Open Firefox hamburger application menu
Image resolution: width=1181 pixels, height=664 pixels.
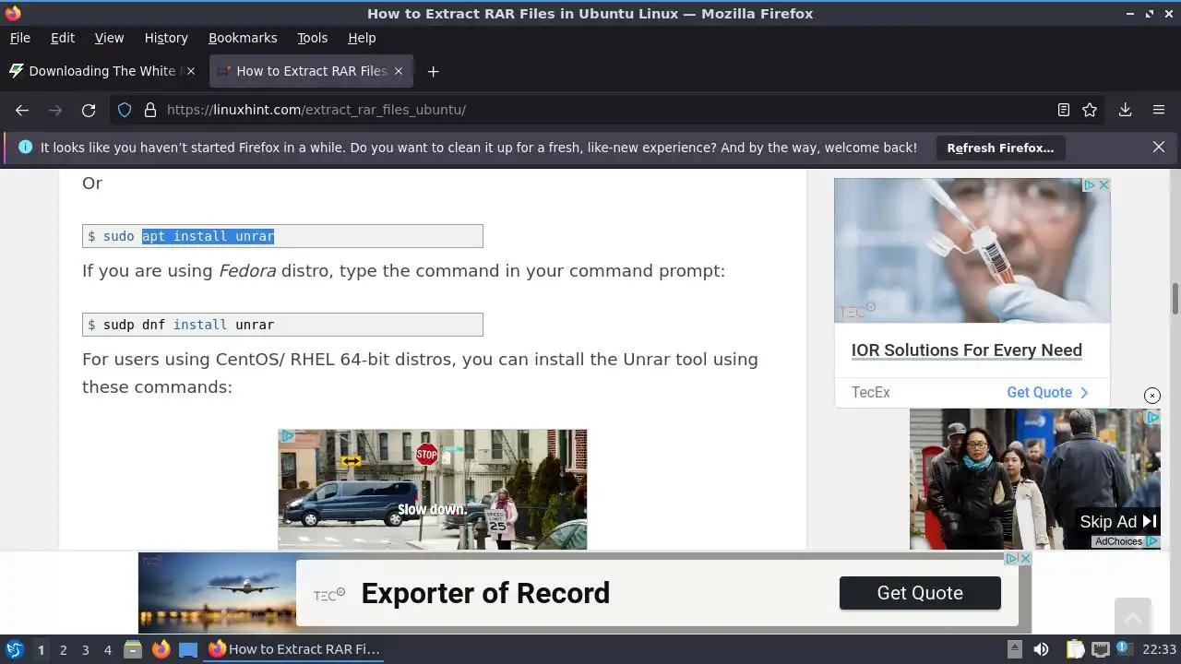click(x=1159, y=110)
